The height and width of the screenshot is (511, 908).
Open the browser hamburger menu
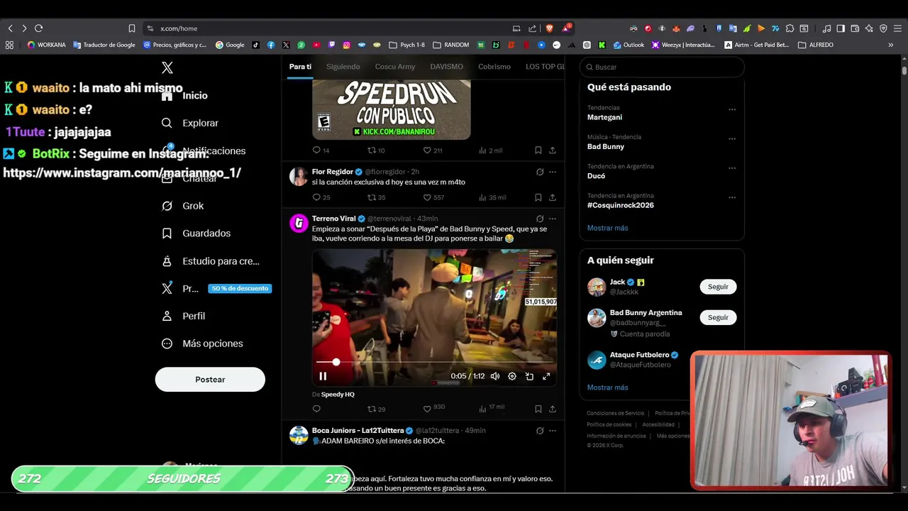897,28
